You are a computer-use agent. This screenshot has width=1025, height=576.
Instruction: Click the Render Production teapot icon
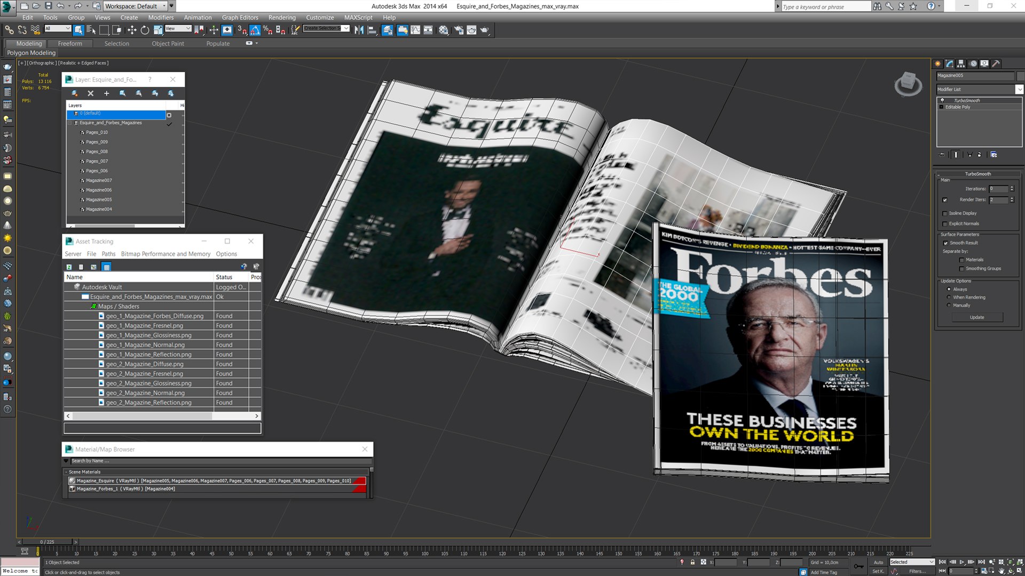pos(485,30)
